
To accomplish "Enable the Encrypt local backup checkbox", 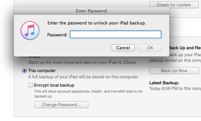I will coord(30,85).
